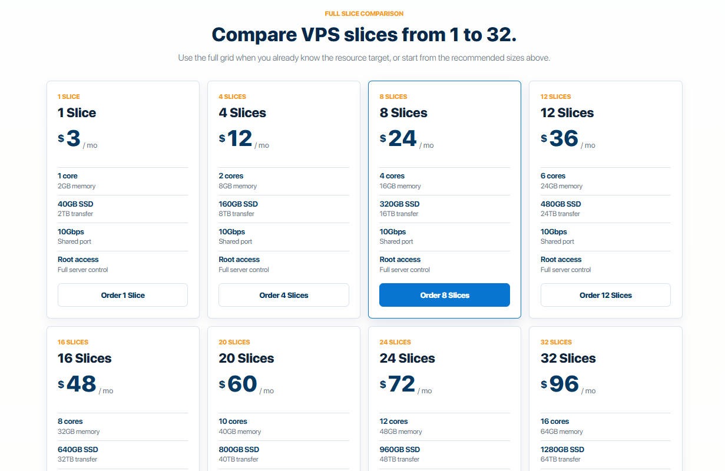
Task: Click the '8TB transfer' text
Action: pyautogui.click(x=237, y=214)
